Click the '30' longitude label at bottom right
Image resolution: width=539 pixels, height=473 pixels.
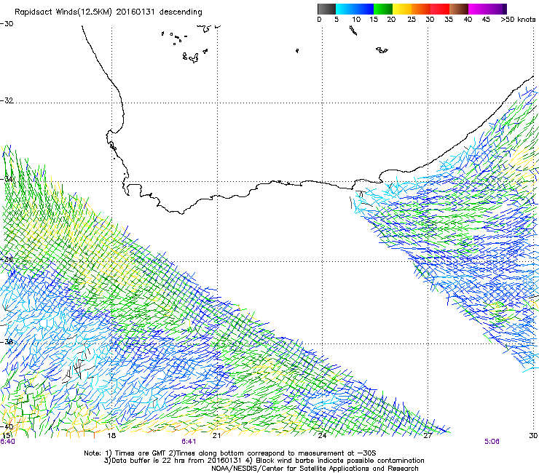[x=533, y=436]
